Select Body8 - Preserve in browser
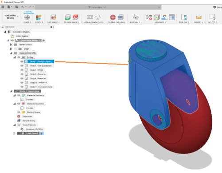 pos(38,74)
